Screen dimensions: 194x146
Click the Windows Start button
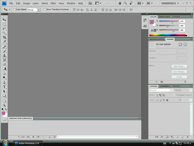(5, 143)
